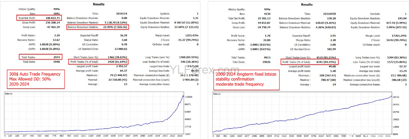Click the Ticks value 5654114
This screenshot has width=409, height=139.
click(122, 14)
